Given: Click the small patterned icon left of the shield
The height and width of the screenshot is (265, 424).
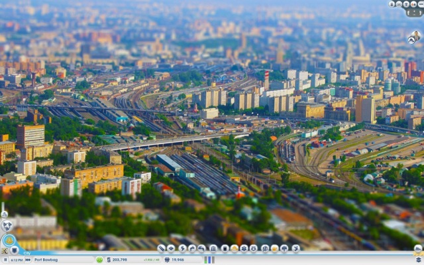Looking at the screenshot, I should tap(5, 250).
